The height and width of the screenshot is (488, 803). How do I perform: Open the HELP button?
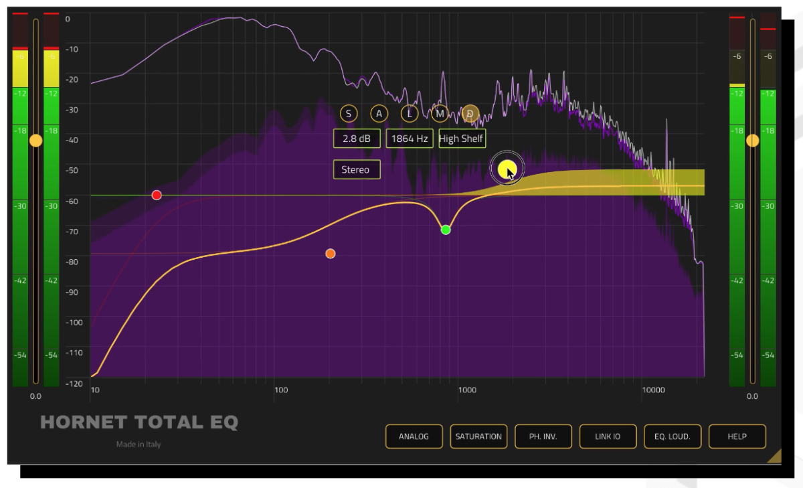pyautogui.click(x=737, y=436)
